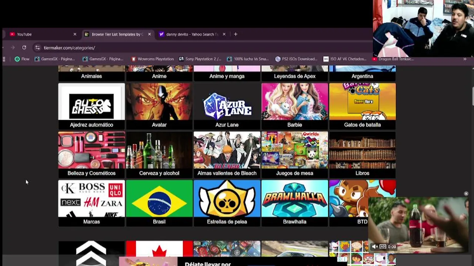Click the bottom banner ad info icon
This screenshot has width=474, height=266.
click(340, 259)
